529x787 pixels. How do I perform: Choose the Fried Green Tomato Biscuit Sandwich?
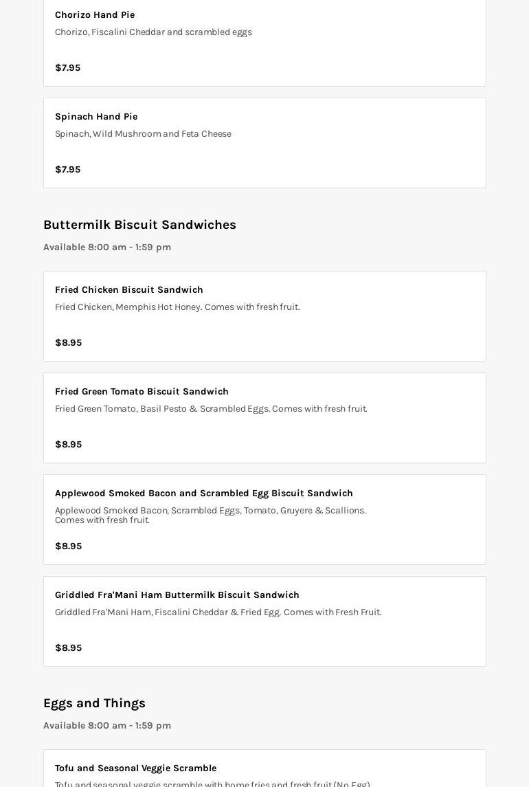coord(142,391)
